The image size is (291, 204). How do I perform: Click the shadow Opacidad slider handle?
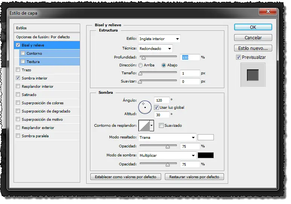pos(168,165)
